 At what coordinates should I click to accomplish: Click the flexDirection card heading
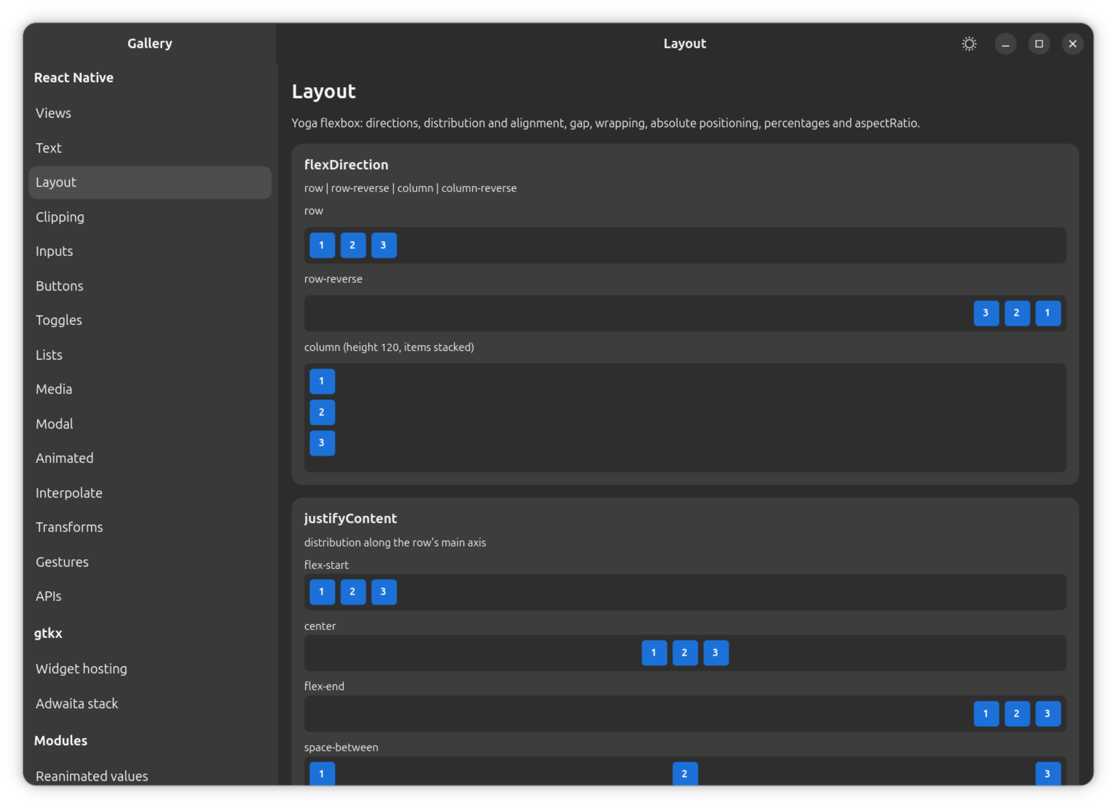(346, 165)
